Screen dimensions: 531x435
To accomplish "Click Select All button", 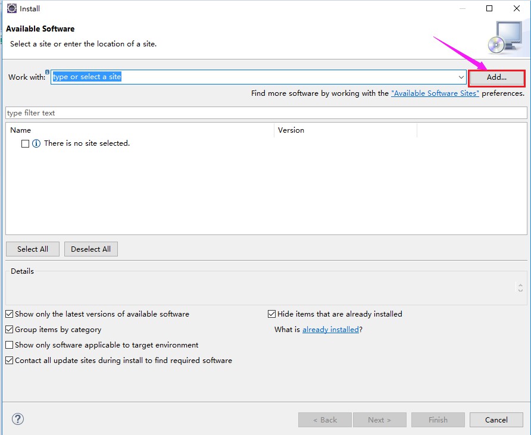I will pos(33,249).
